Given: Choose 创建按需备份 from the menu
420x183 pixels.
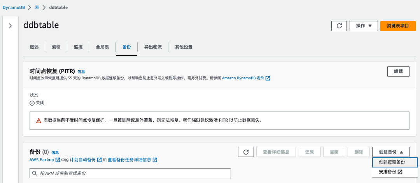Looking at the screenshot, I should [395, 162].
